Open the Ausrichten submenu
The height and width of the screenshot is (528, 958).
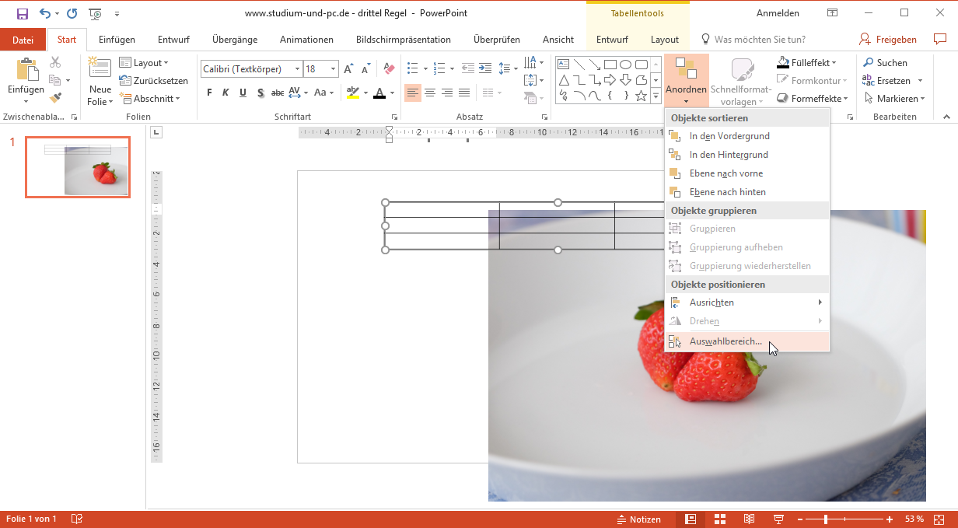tap(747, 302)
